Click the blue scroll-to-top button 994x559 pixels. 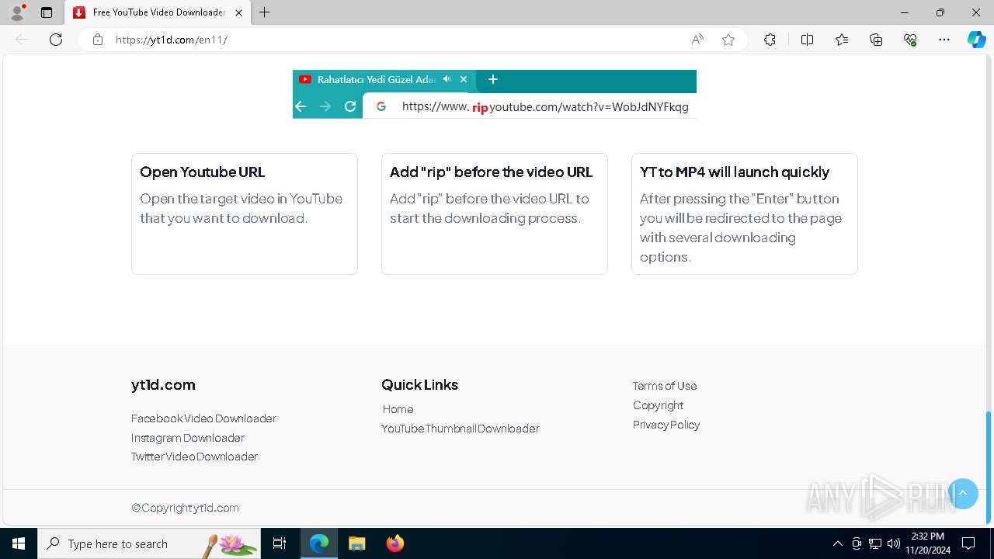coord(963,493)
